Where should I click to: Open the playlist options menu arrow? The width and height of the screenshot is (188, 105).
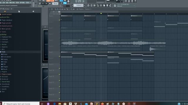tap(50, 9)
